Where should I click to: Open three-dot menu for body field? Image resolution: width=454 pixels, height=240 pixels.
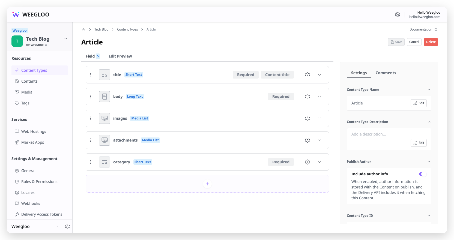click(90, 97)
